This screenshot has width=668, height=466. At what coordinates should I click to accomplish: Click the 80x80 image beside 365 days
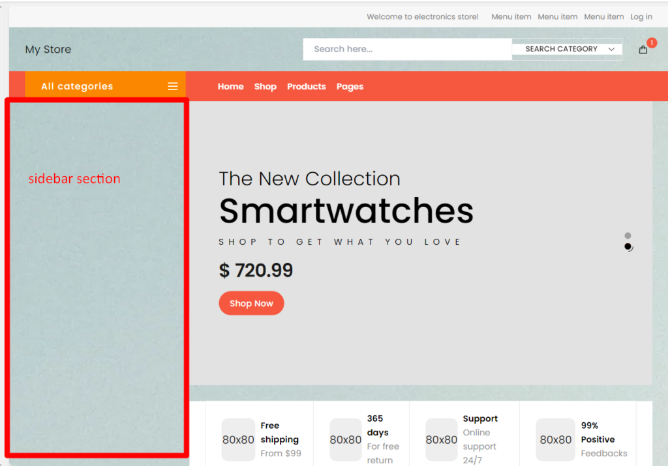pyautogui.click(x=346, y=439)
